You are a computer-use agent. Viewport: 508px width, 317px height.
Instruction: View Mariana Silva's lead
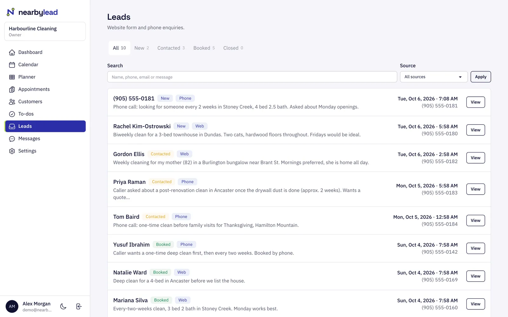(476, 304)
